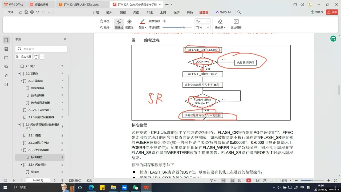Screen dimensions: 341x192
Task: Open the layers sidebar panel icon
Action: [6, 85]
